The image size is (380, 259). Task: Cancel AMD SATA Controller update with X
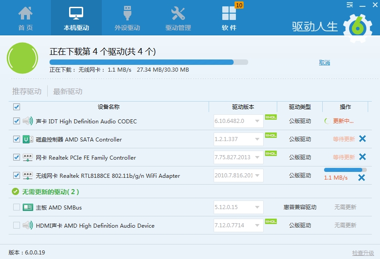tap(362, 139)
